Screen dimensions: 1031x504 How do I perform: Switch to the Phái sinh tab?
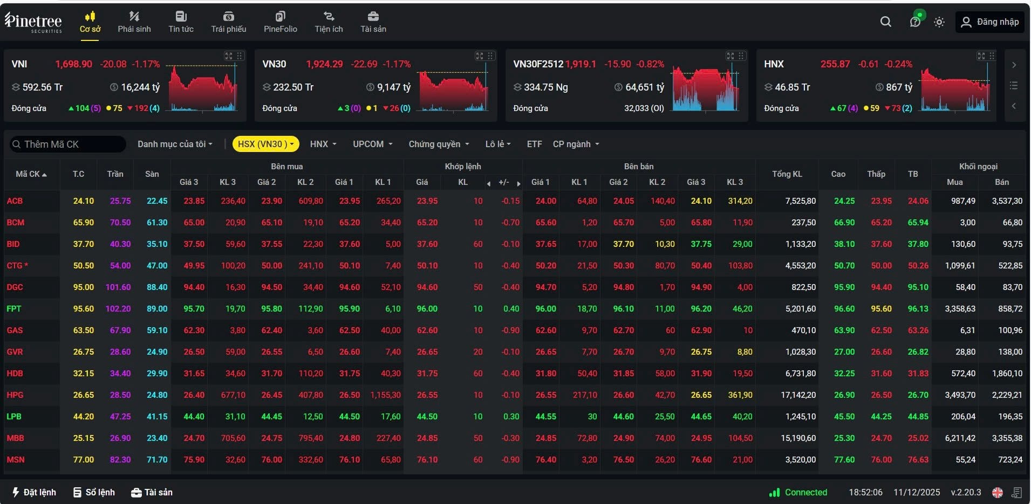click(x=134, y=22)
